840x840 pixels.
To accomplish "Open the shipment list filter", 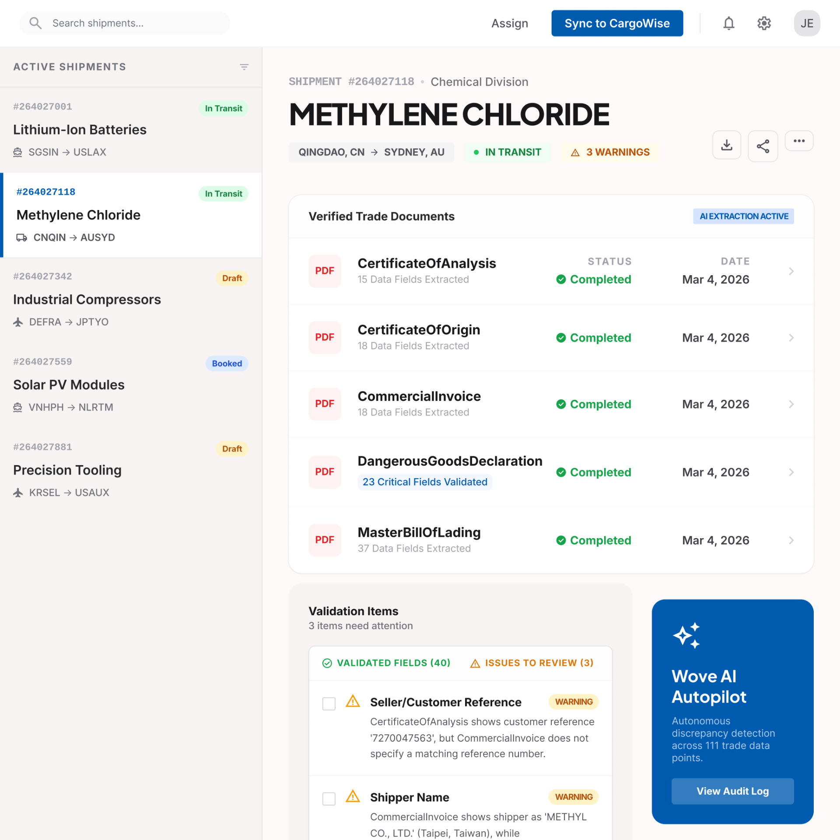I will (x=244, y=66).
